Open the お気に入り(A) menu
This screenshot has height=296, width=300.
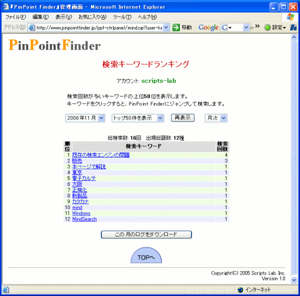point(92,17)
